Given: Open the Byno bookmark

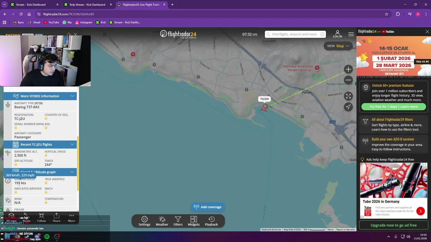Looking at the screenshot, I should 19,23.
